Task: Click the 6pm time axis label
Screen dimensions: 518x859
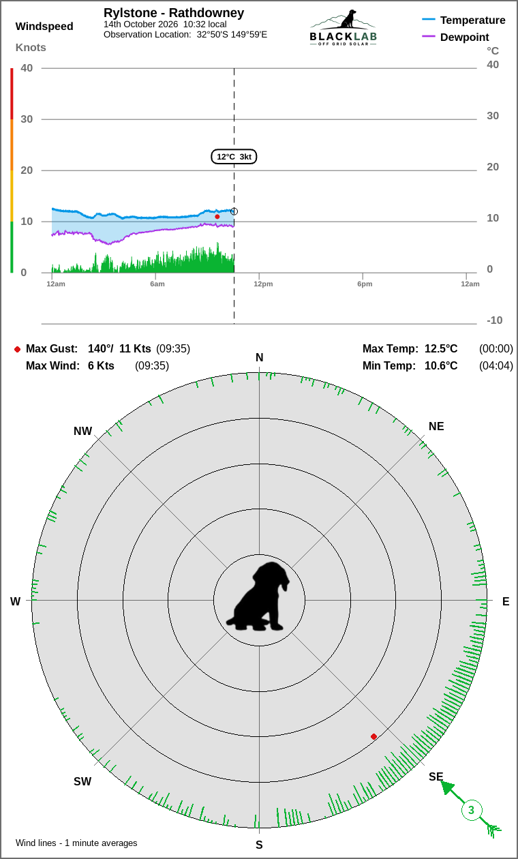Action: pos(365,284)
